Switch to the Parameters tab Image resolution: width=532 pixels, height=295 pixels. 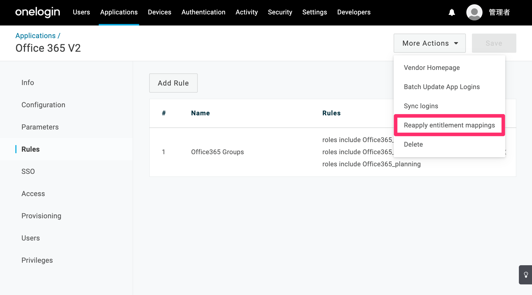pos(40,127)
